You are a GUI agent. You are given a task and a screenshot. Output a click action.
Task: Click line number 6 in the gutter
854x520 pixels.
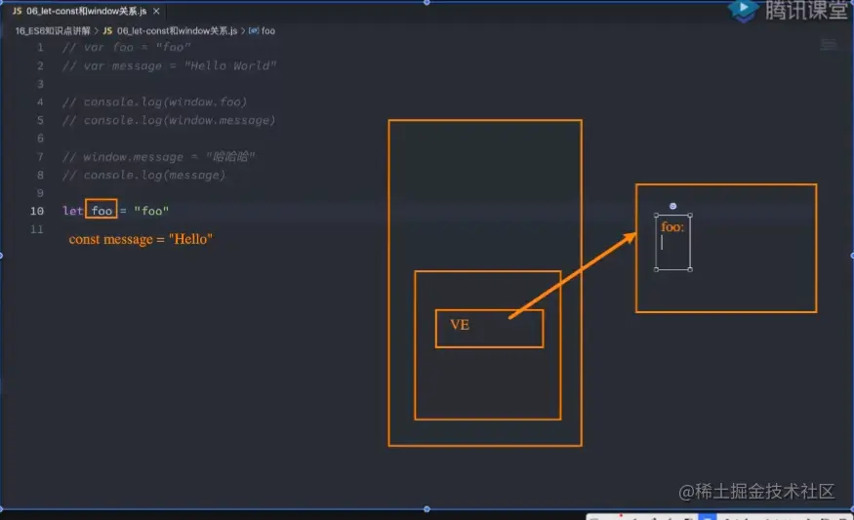pos(40,139)
